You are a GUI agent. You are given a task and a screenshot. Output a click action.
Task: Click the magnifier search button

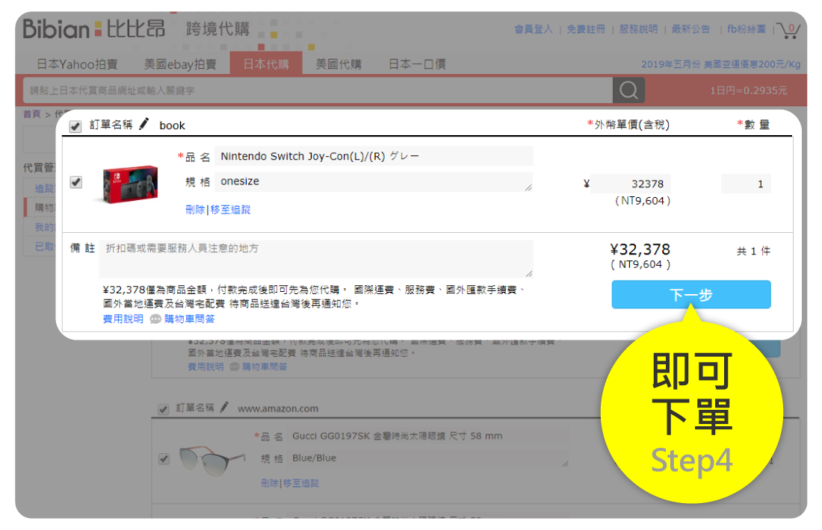pos(628,90)
